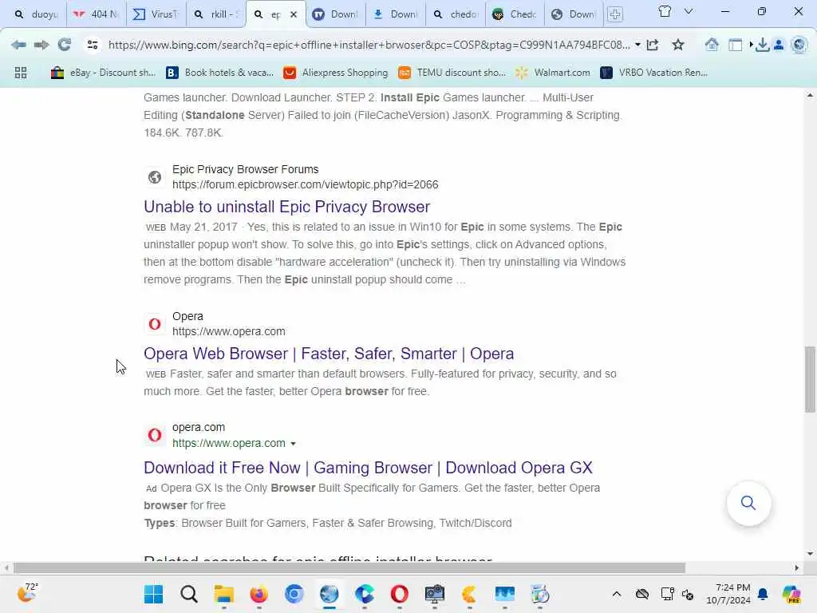Open site information icon beside the URL
Screen dimensions: 817x613
pyautogui.click(x=93, y=45)
